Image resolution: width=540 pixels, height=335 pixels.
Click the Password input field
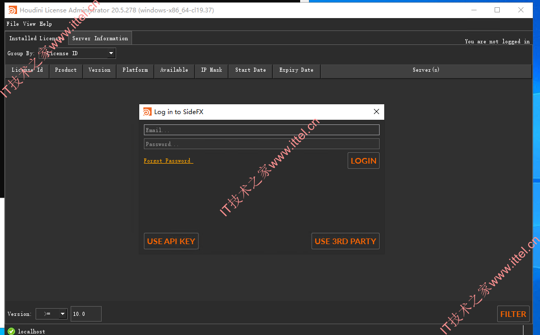point(261,144)
